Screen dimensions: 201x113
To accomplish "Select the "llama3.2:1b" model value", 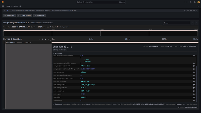I will pos(86,66).
